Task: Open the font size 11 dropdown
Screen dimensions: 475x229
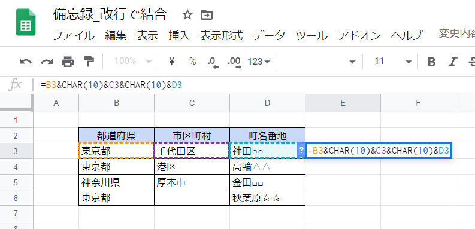Action: coord(393,62)
